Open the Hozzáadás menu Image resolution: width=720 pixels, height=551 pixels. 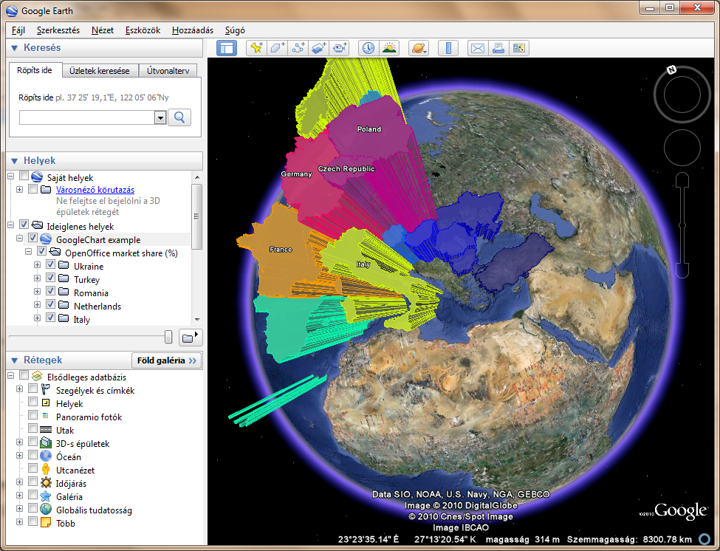(x=193, y=30)
